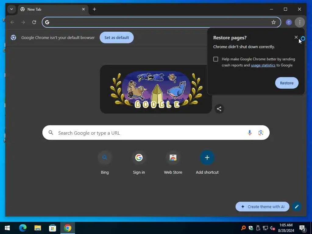Open Customize Chrome pencil icon
The image size is (312, 234).
(x=296, y=207)
